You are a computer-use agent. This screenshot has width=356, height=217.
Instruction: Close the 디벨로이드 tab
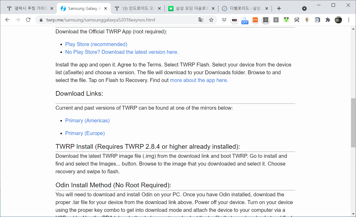(x=267, y=9)
